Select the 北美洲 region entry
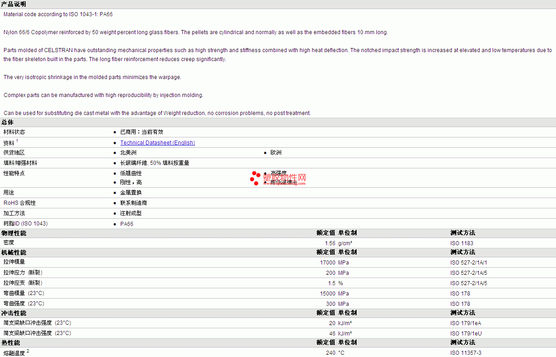 pyautogui.click(x=128, y=153)
